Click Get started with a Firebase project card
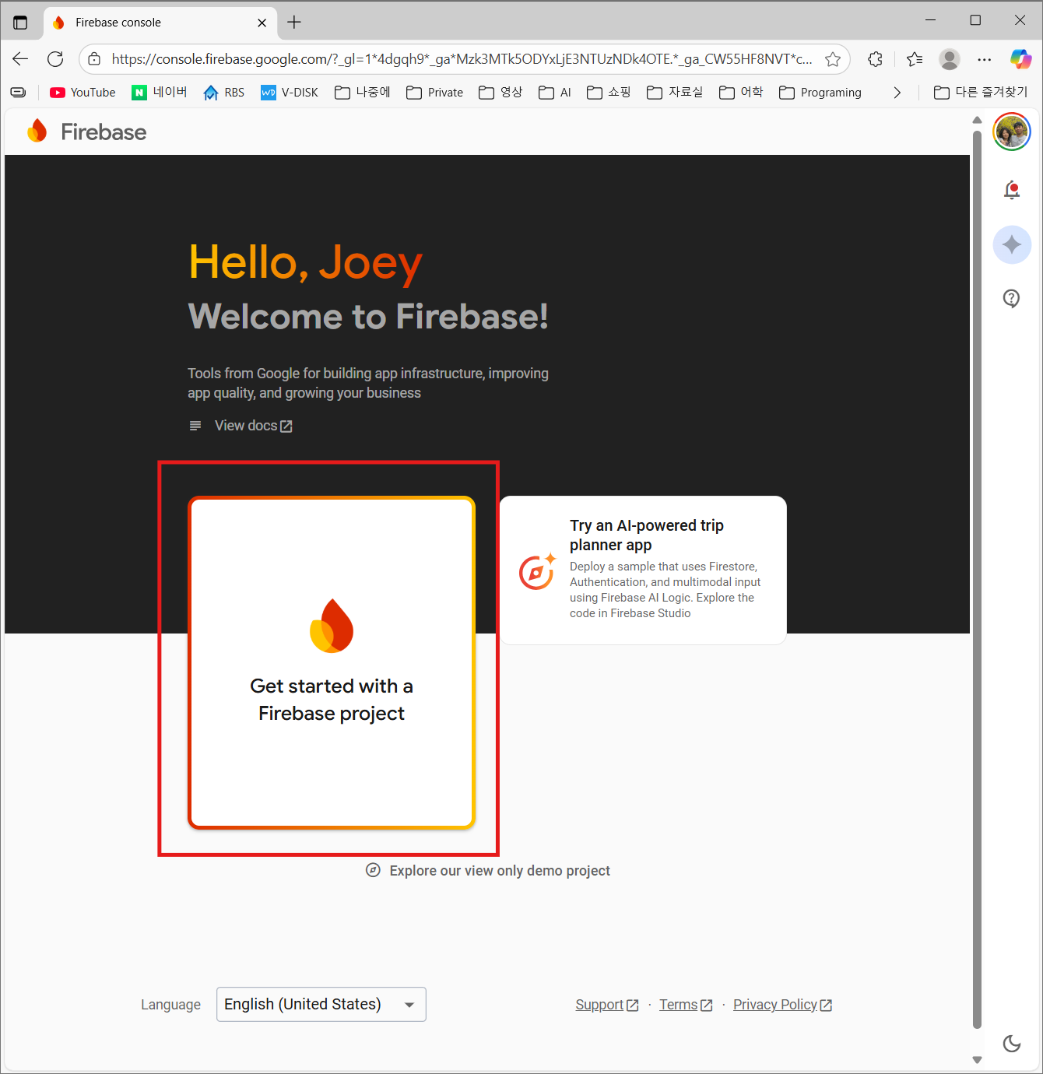Screen dimensions: 1043x1074 click(332, 662)
